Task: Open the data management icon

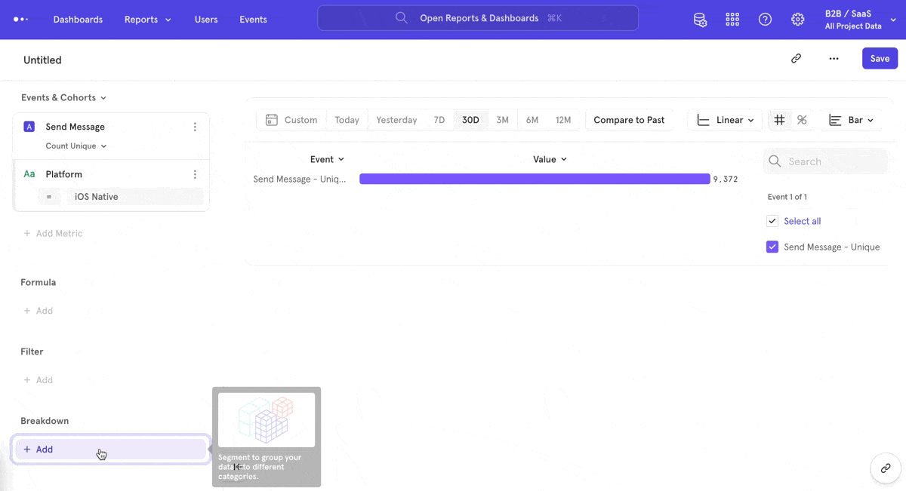Action: pyautogui.click(x=700, y=20)
